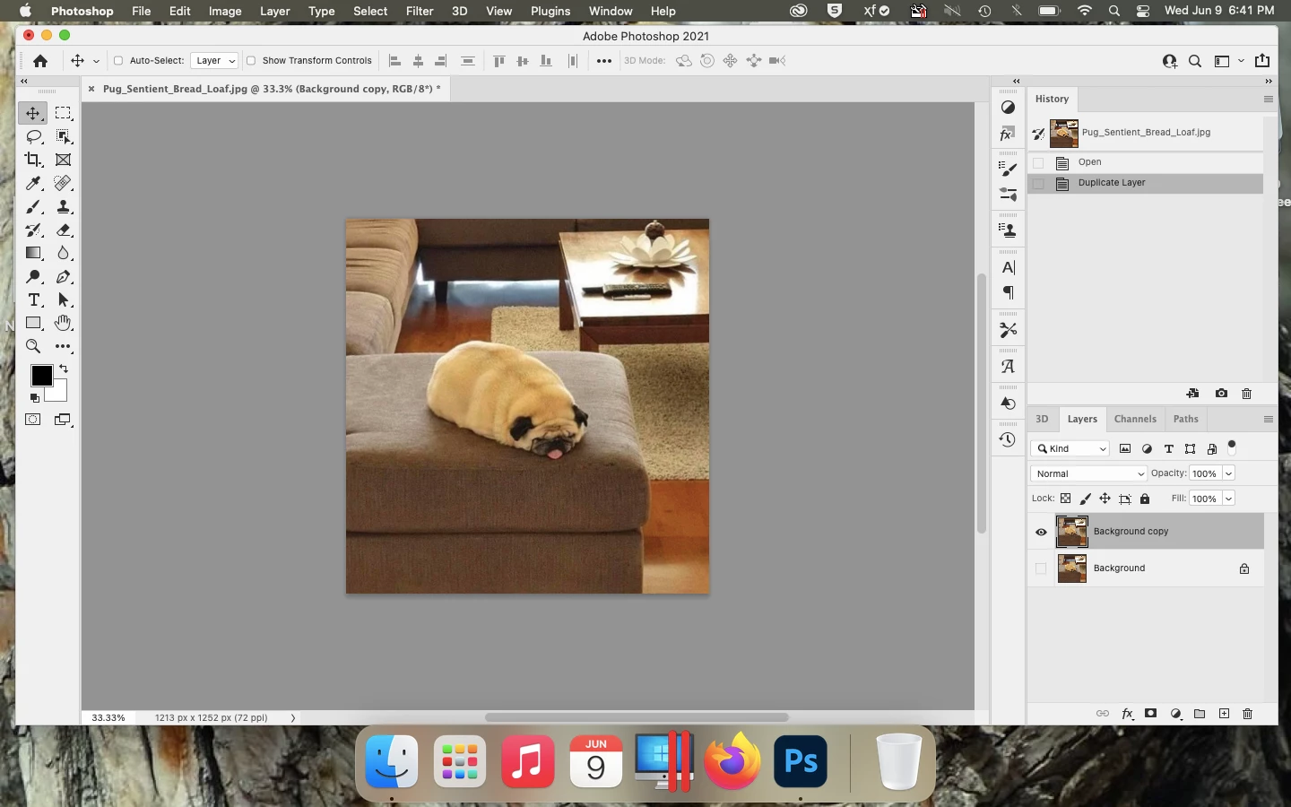Select the Rectangle shape tool

point(33,323)
